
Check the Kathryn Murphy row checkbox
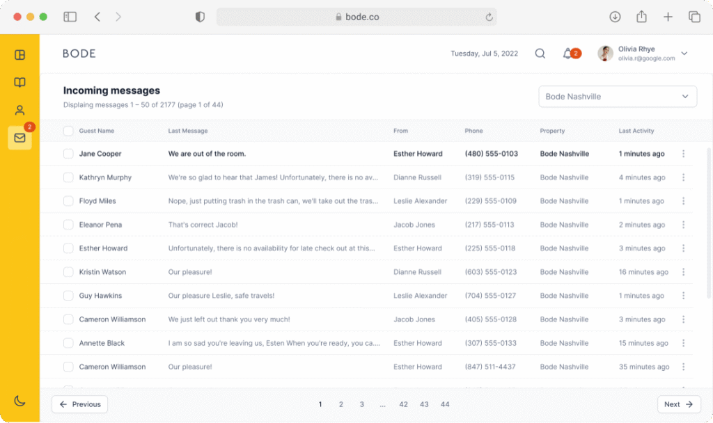click(x=68, y=177)
